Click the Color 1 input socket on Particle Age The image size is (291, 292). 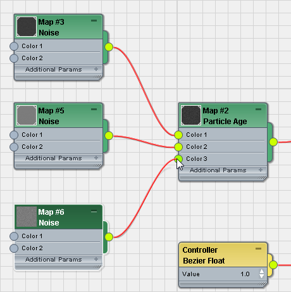178,135
